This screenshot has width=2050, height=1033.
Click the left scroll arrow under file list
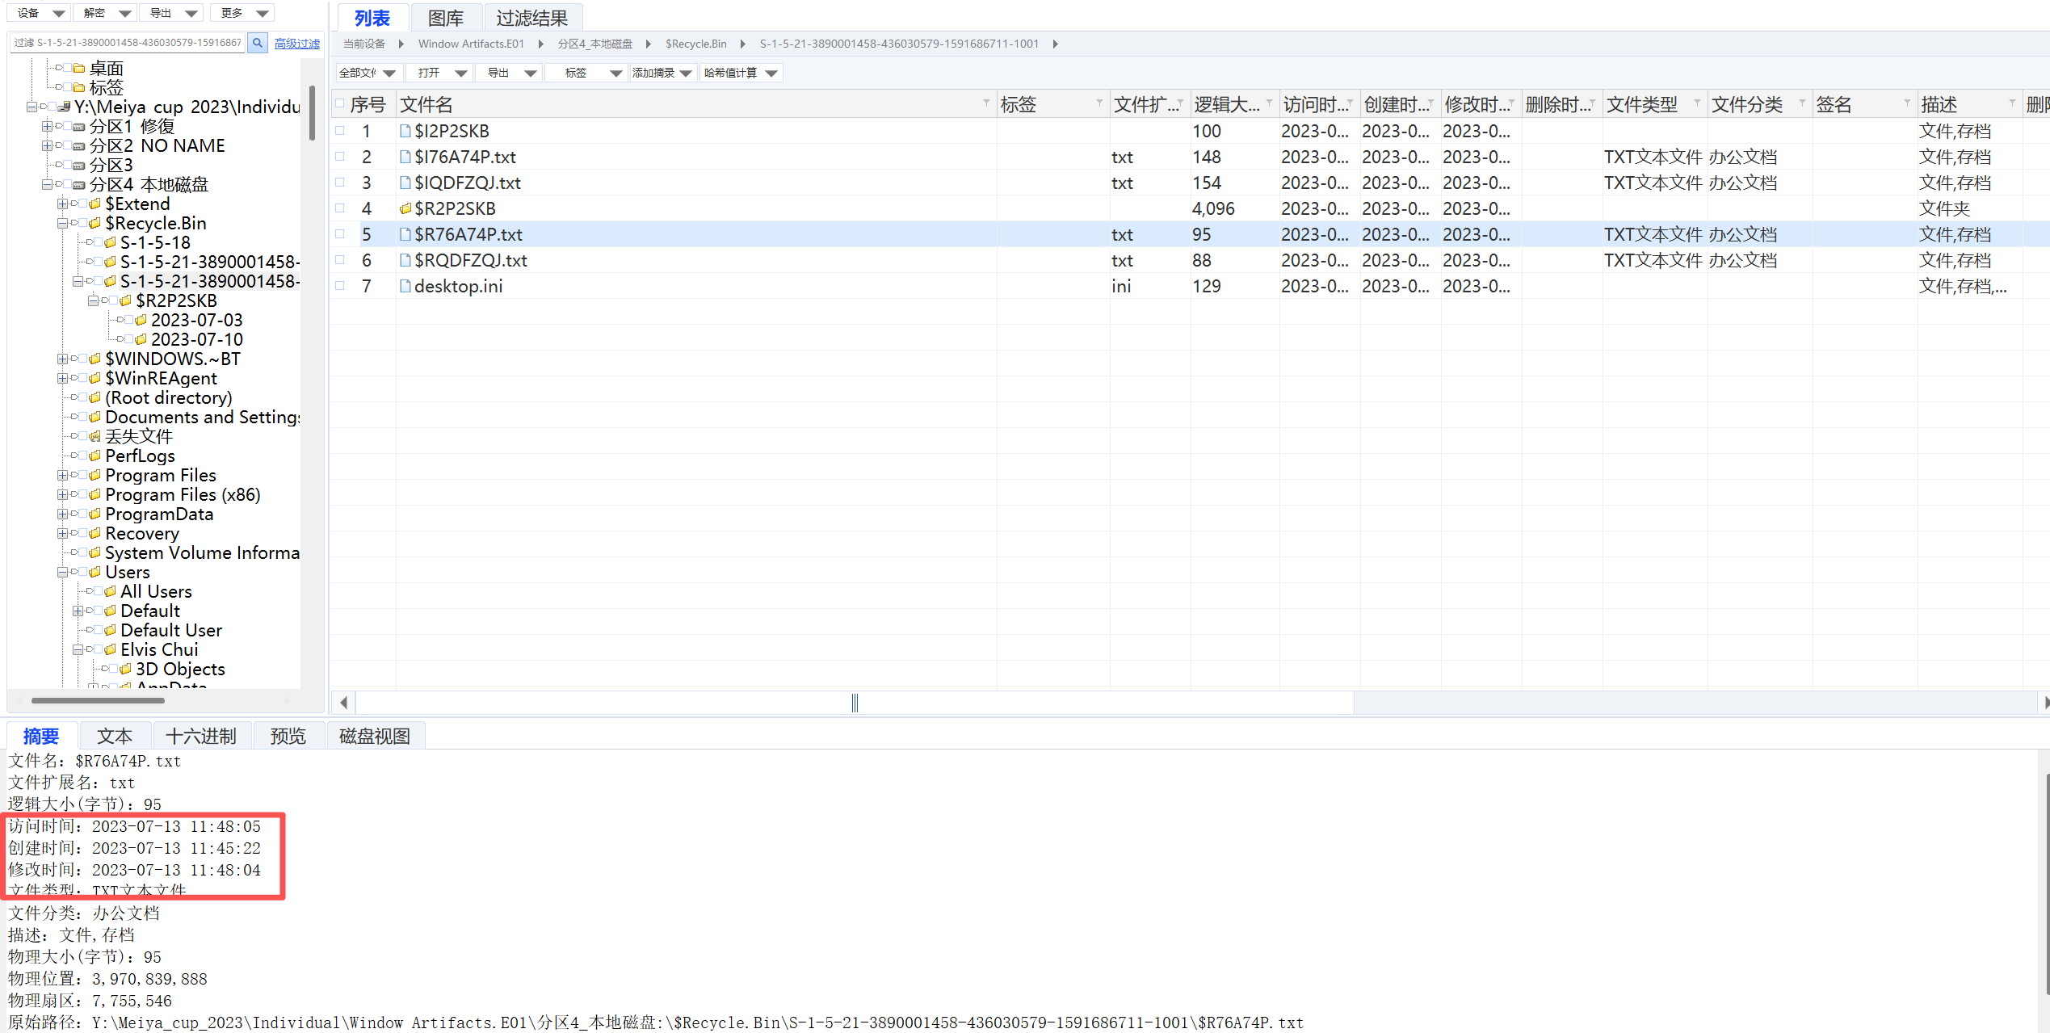(344, 703)
